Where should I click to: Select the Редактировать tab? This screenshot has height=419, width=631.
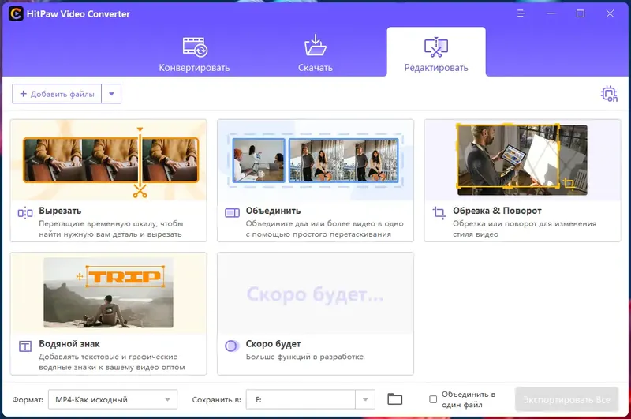[436, 52]
